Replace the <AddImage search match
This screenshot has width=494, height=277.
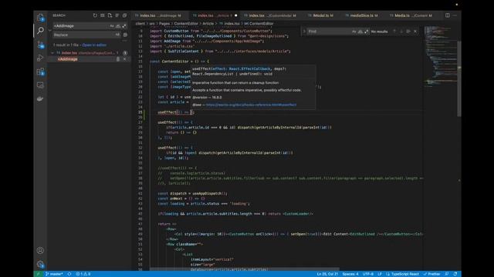[118, 59]
